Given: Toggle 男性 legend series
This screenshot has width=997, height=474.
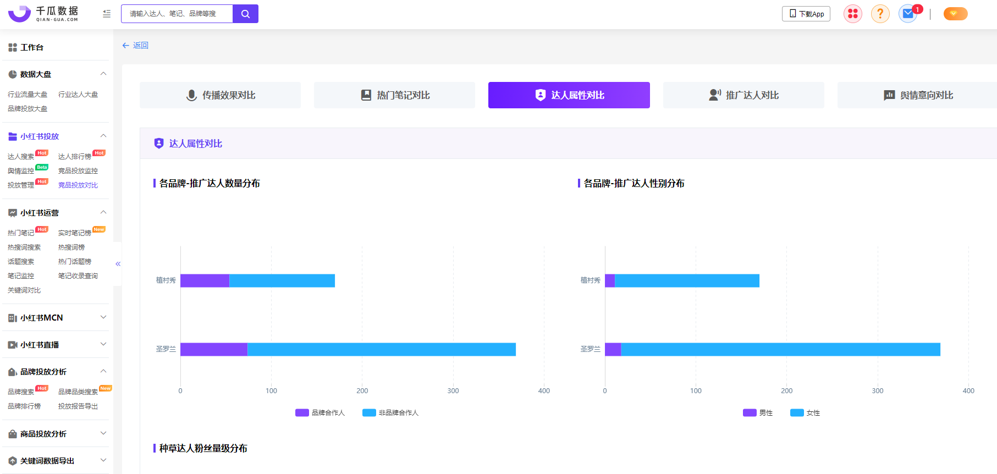Looking at the screenshot, I should [x=758, y=413].
